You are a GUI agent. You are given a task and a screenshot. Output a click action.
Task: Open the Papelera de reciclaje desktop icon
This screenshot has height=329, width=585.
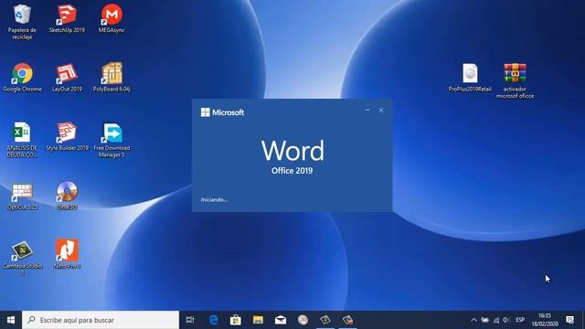(22, 22)
